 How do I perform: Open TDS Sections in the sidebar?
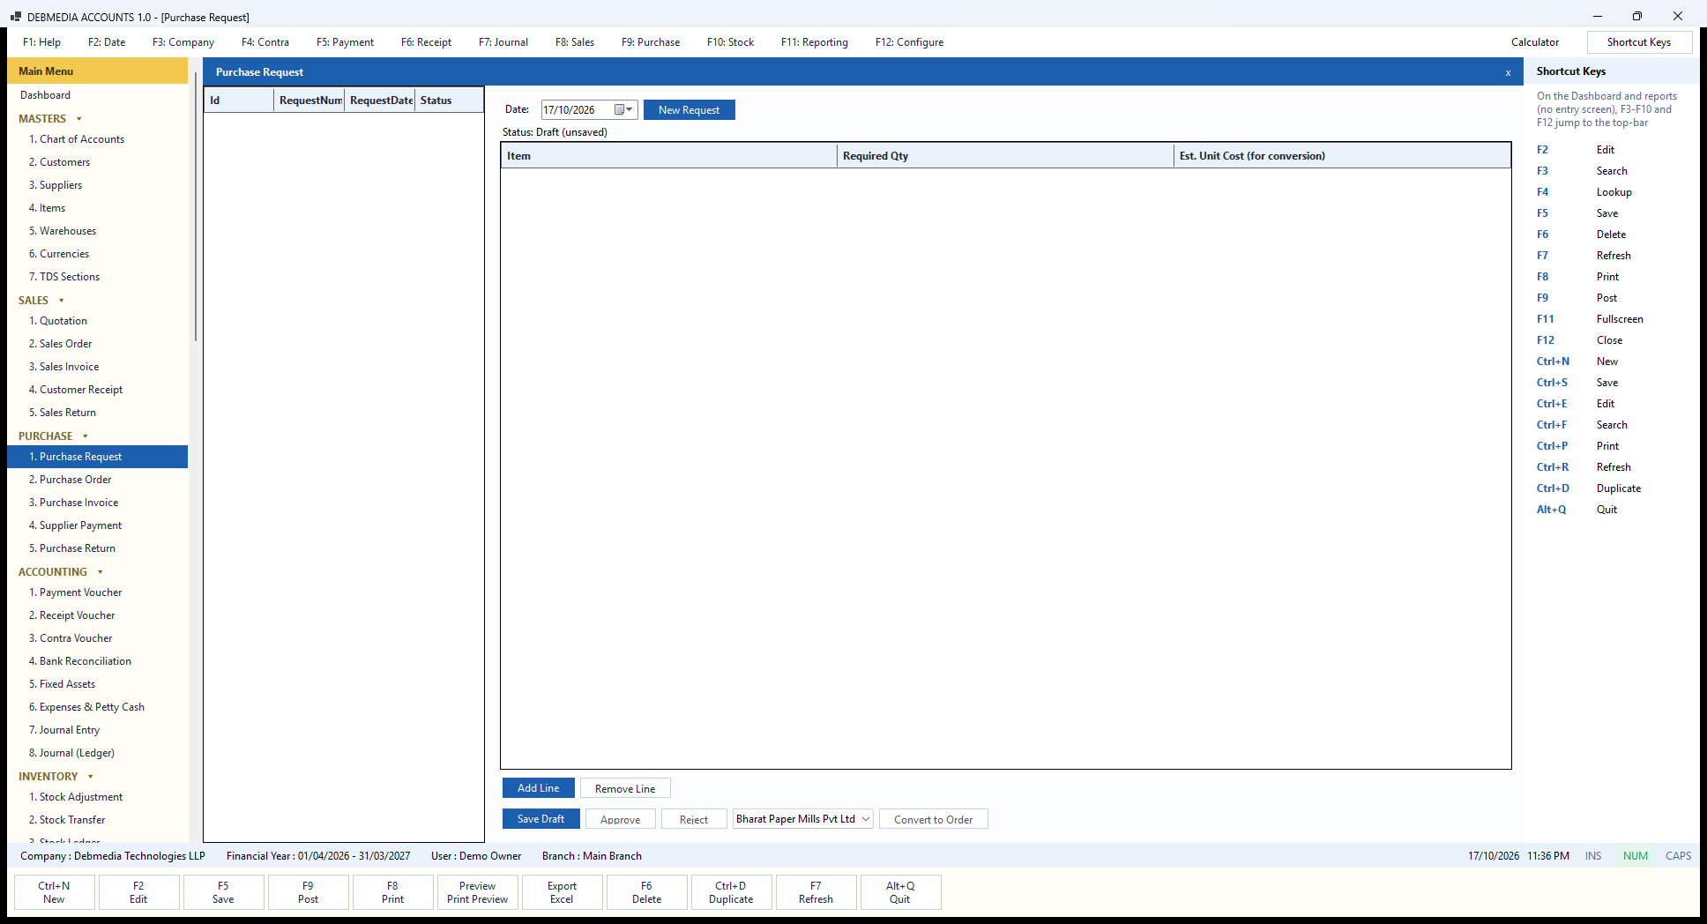(97, 277)
